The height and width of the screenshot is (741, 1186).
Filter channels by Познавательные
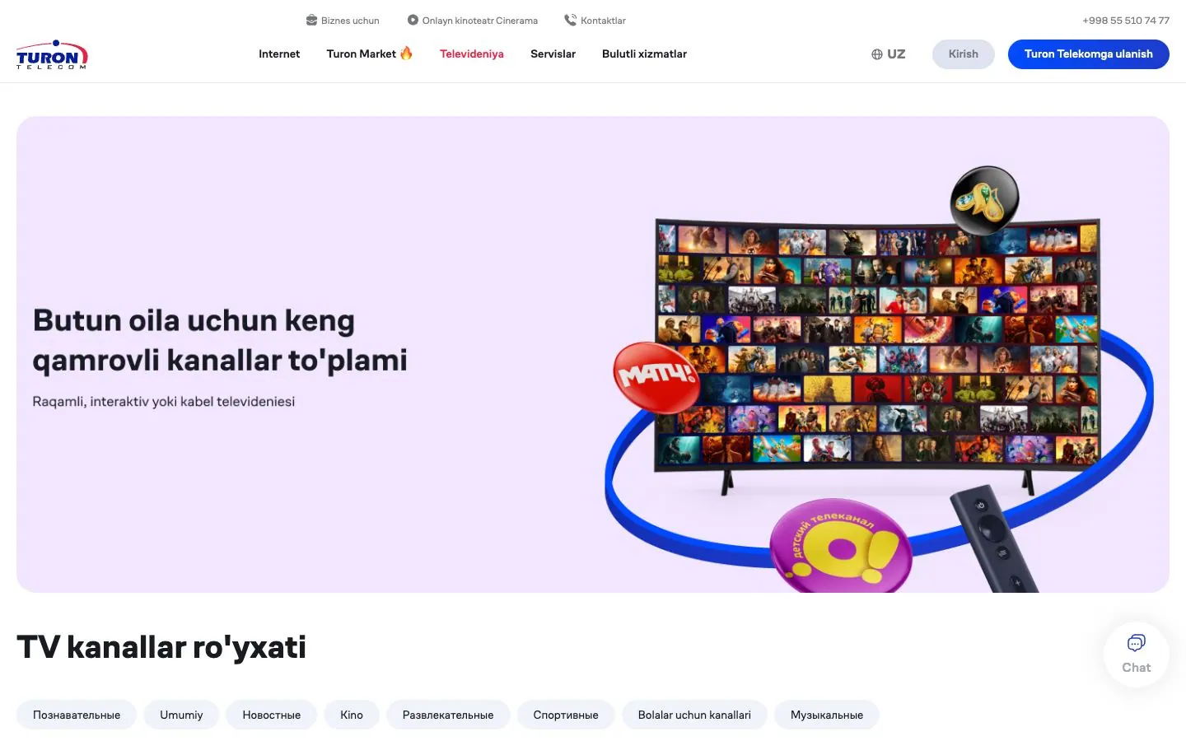[77, 715]
